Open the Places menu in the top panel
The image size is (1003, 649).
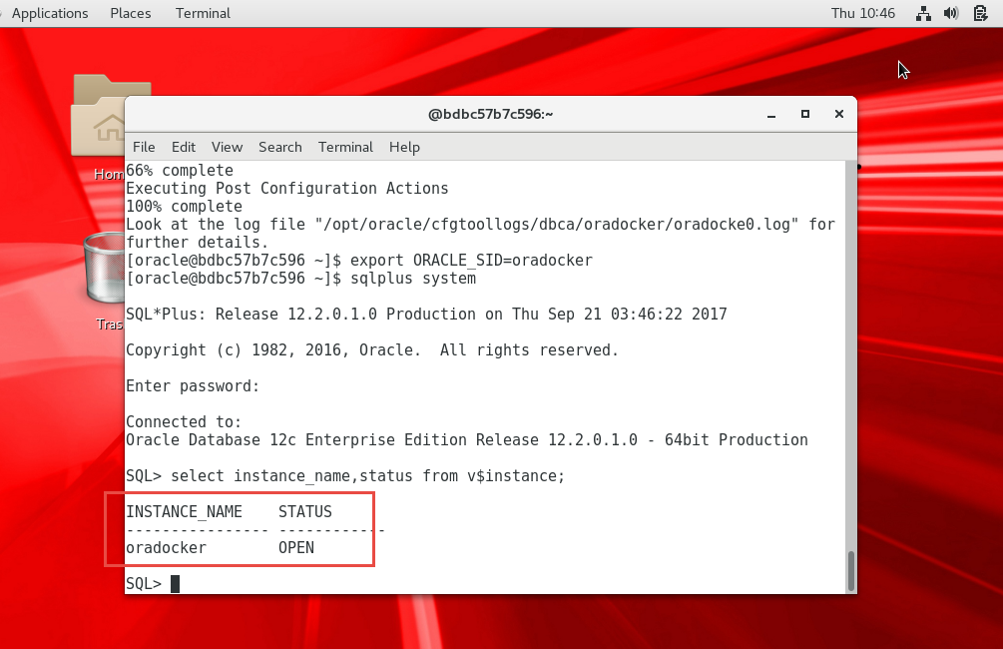pos(130,13)
